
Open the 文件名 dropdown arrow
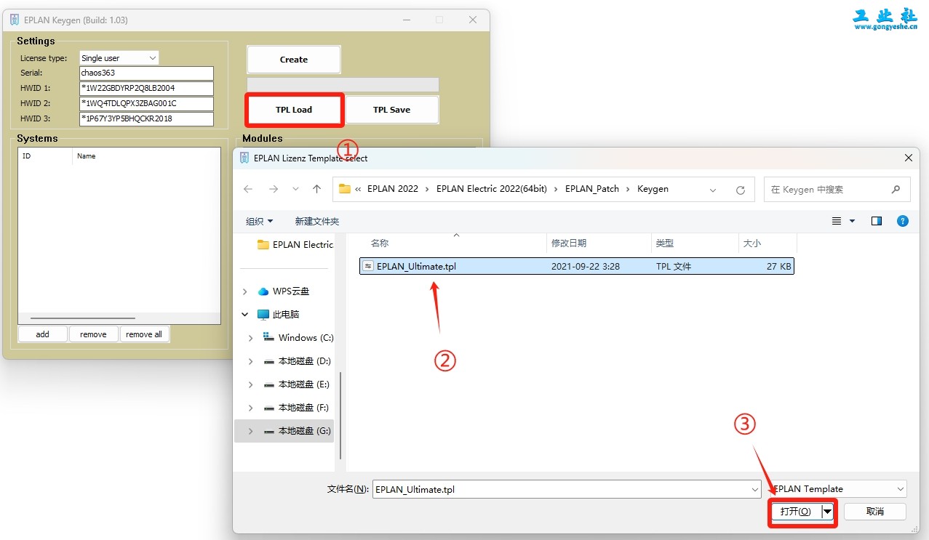[755, 490]
